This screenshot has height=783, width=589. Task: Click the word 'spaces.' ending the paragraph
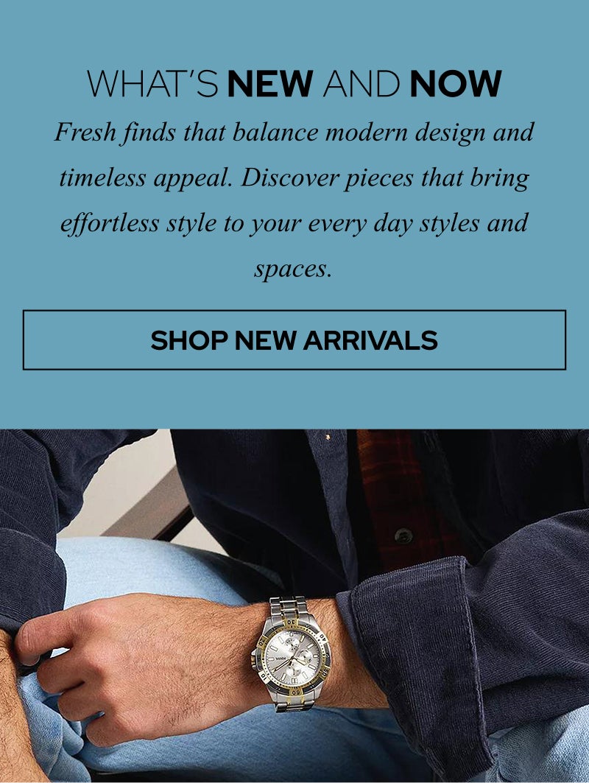294,270
